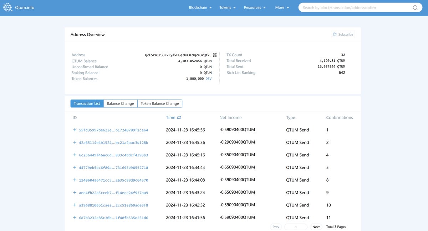The image size is (428, 231).
Task: Switch to the Balance Change tab
Action: click(x=120, y=103)
